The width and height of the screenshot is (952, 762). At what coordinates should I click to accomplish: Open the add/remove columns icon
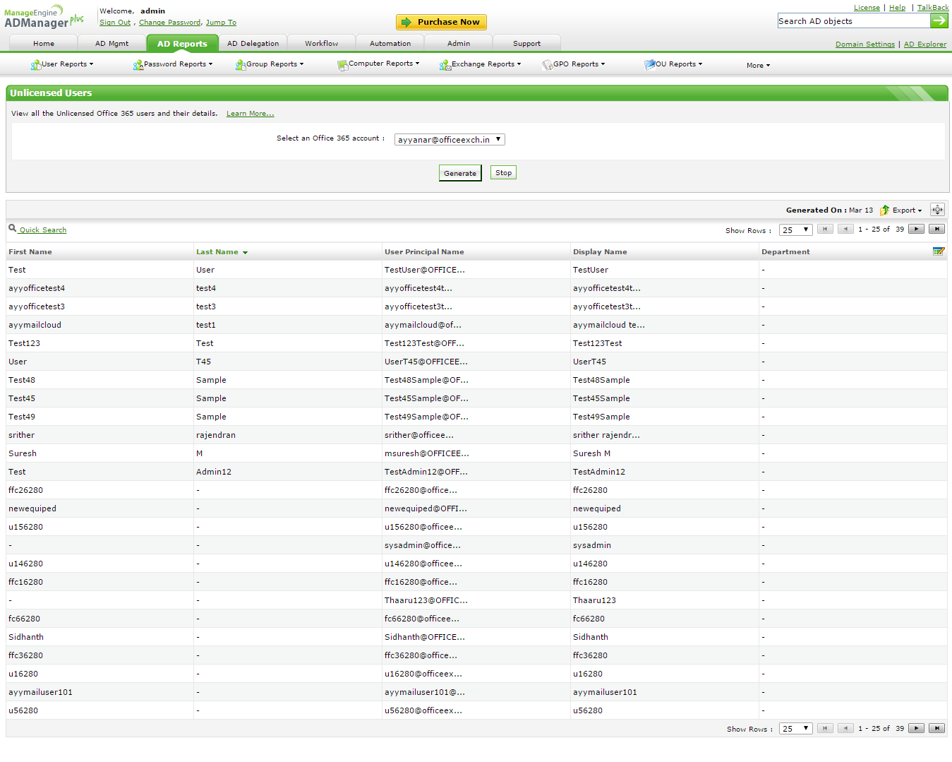tap(938, 251)
